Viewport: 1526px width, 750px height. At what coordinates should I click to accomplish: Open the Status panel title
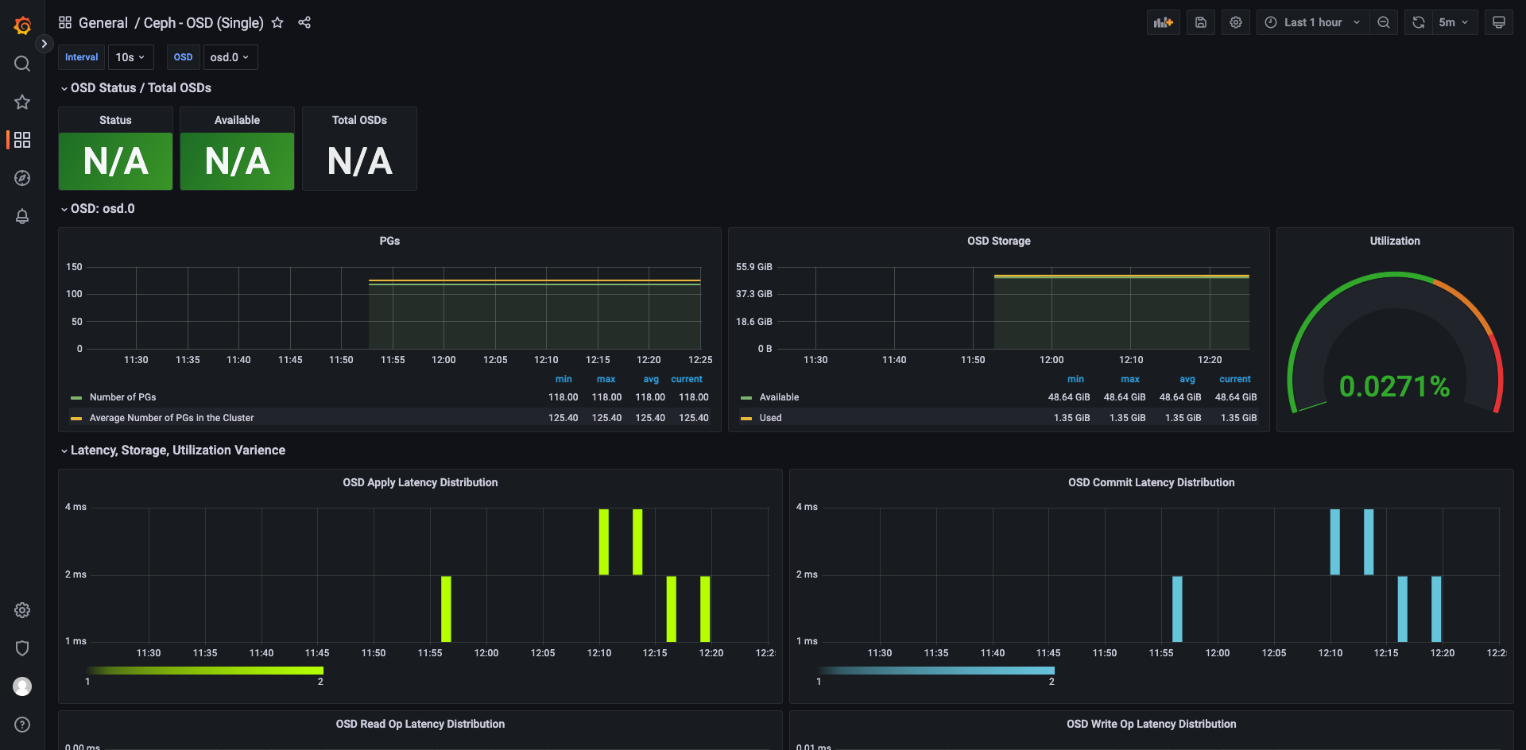coord(115,120)
